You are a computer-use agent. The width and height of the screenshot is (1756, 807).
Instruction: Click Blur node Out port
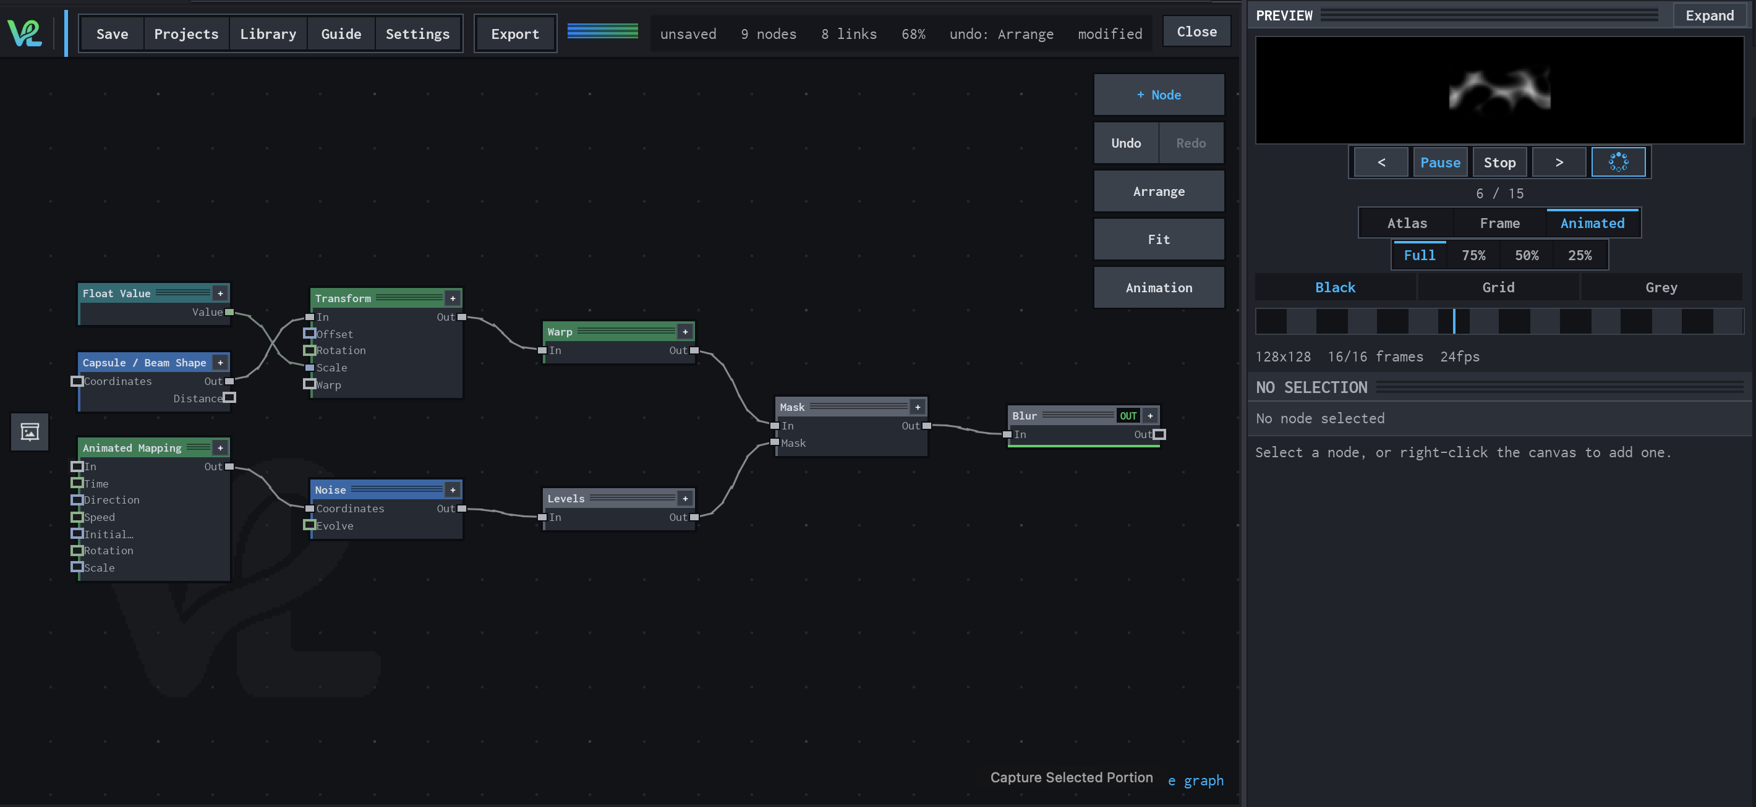click(x=1159, y=434)
